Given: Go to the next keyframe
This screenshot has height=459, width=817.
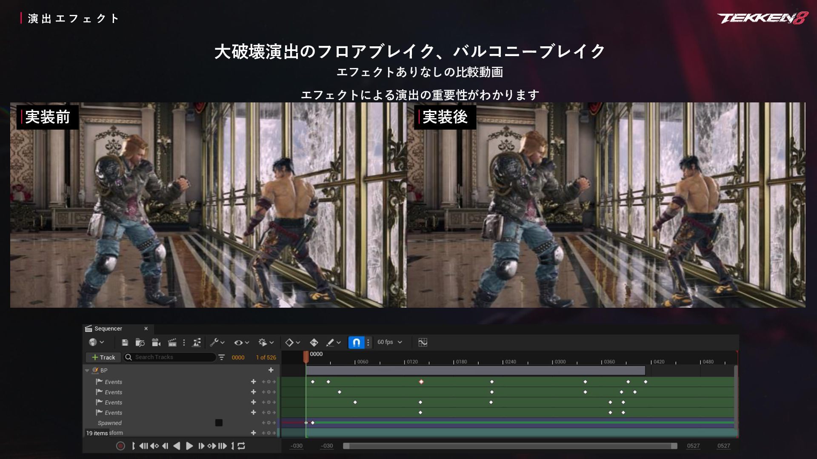Looking at the screenshot, I should [211, 446].
